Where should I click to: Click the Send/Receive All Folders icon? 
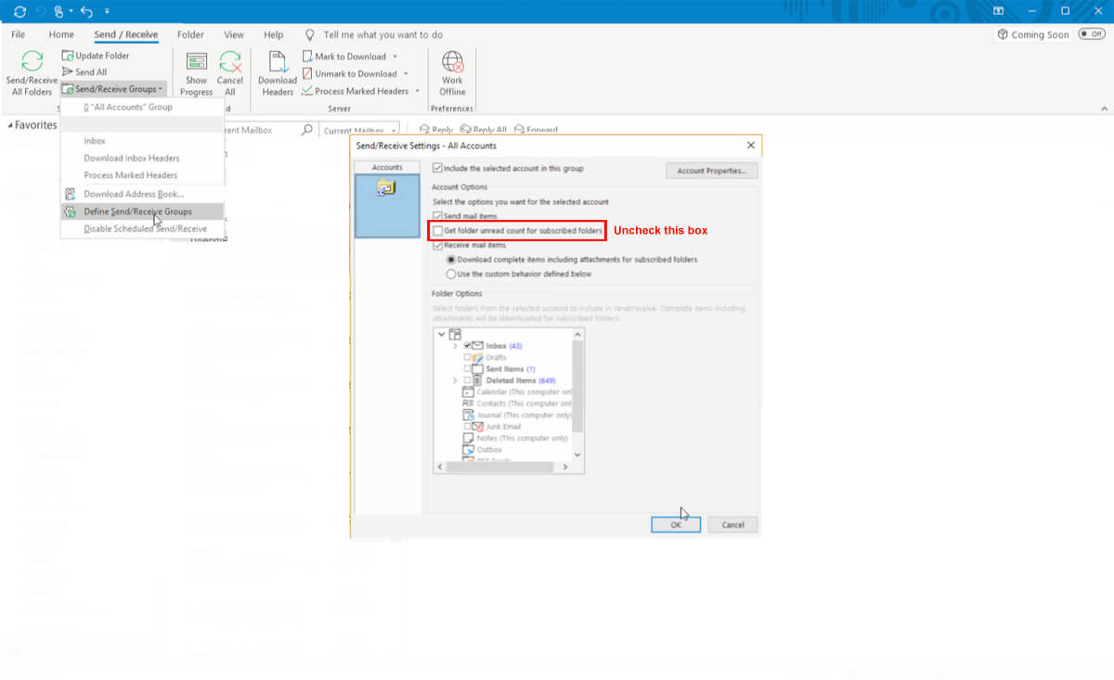point(32,63)
